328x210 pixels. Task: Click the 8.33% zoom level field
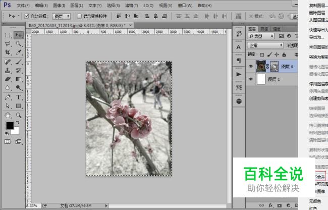(33, 205)
